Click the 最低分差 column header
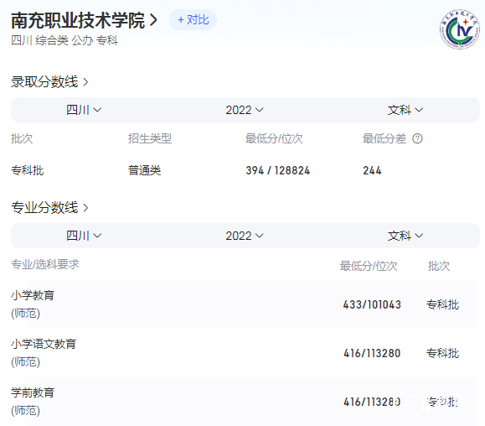 pyautogui.click(x=384, y=138)
